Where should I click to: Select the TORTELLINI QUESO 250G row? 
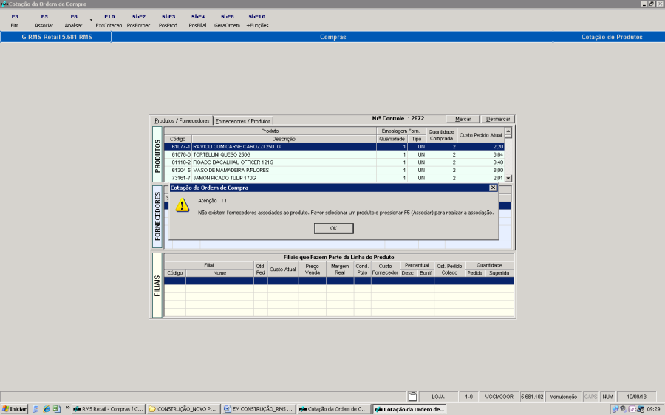[x=334, y=155]
